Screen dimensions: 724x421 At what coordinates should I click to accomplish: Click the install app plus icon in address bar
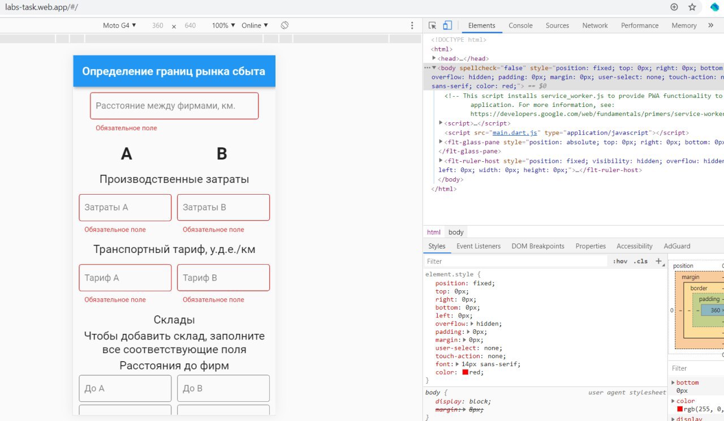pos(674,7)
